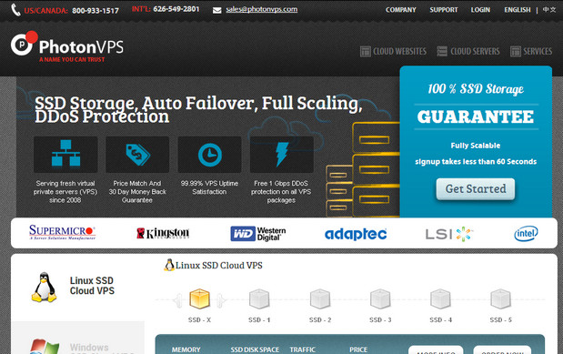Click the price tag icon
This screenshot has width=563, height=354.
point(137,154)
